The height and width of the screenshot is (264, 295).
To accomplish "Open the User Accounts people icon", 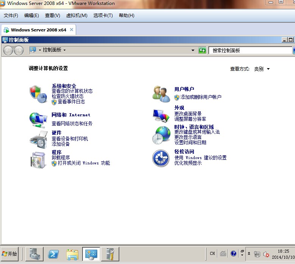I will pos(161,94).
